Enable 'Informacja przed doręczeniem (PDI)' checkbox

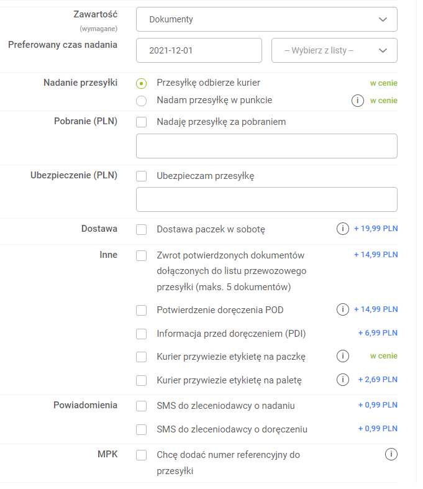[142, 334]
